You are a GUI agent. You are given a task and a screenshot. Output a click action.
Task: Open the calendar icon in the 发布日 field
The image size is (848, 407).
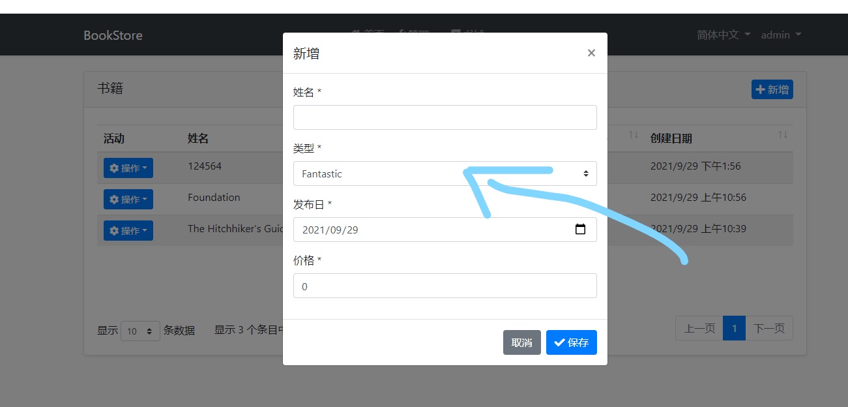tap(581, 229)
